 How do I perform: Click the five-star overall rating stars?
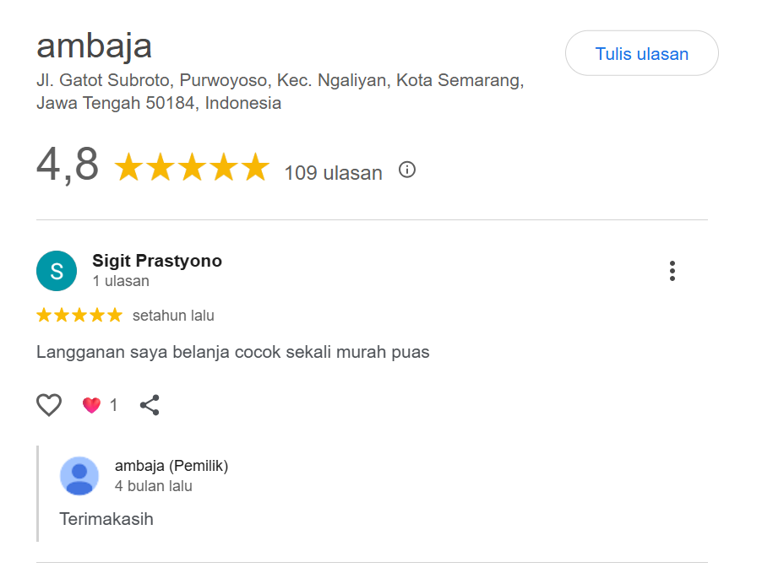pos(192,168)
